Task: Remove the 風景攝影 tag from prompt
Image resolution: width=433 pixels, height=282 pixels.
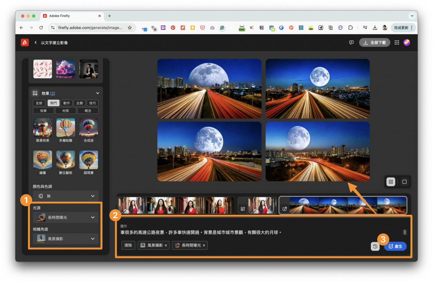Action: [x=166, y=245]
